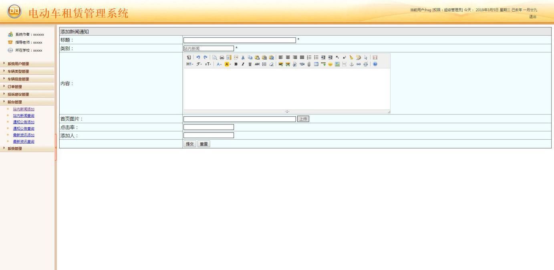Open the line height dropdown
This screenshot has height=270, width=554.
[264, 64]
